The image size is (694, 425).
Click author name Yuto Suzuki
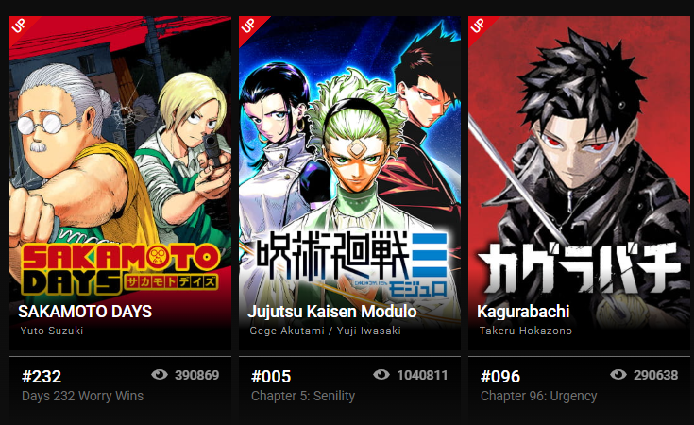coord(52,331)
